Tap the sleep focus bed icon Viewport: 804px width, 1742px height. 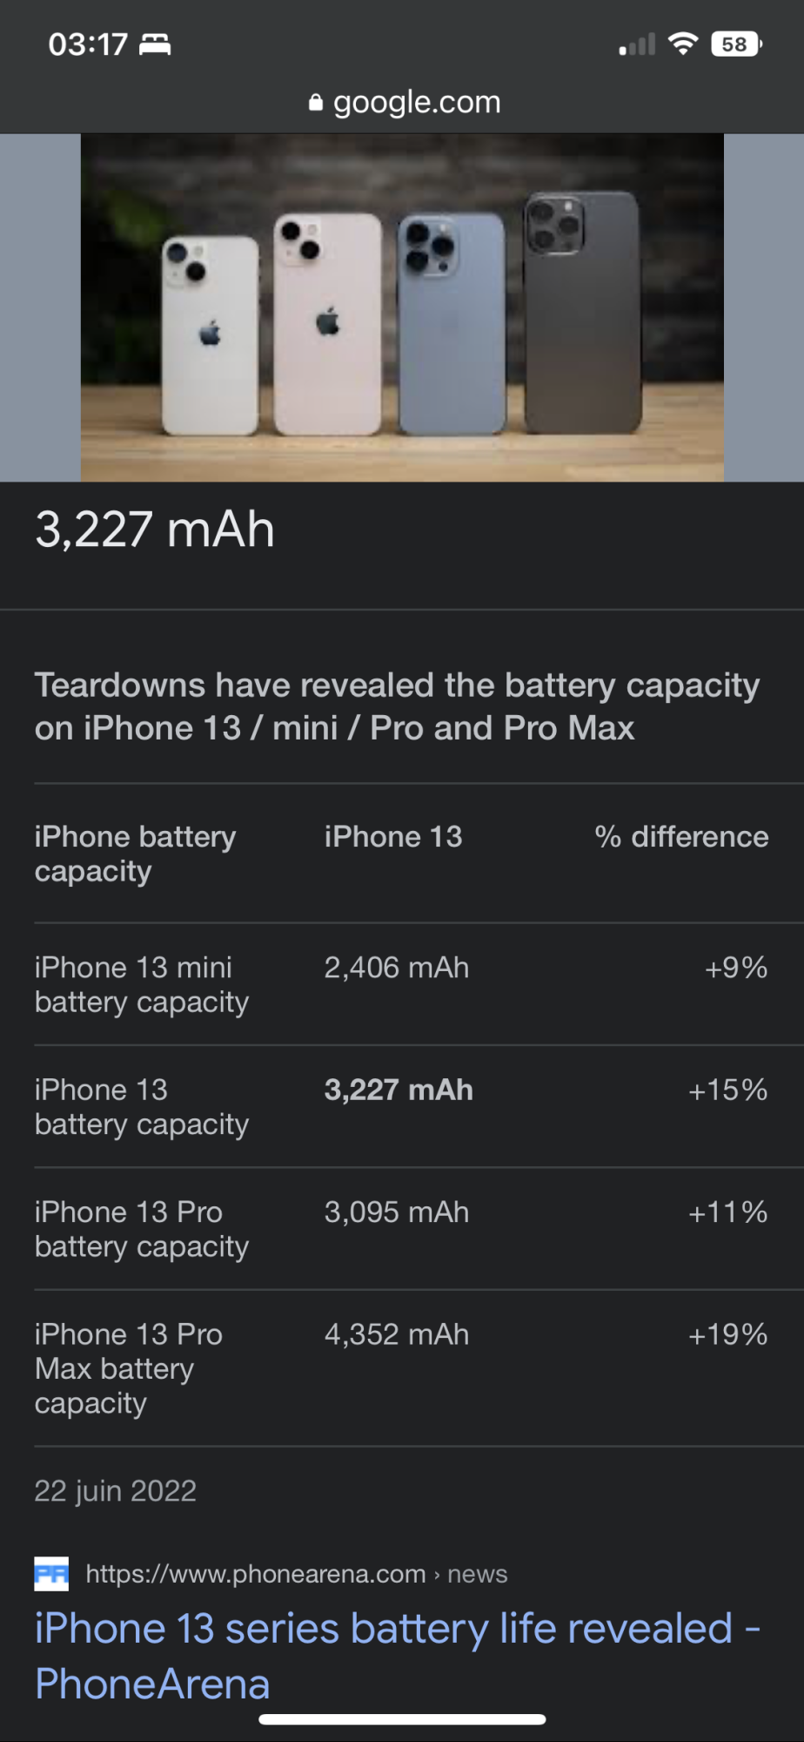pos(155,44)
